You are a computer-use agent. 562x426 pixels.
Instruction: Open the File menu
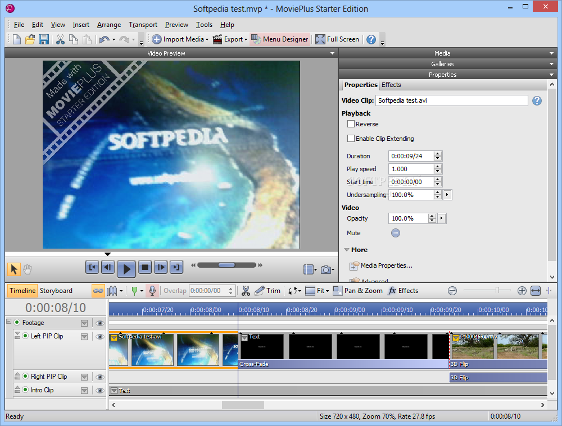19,25
